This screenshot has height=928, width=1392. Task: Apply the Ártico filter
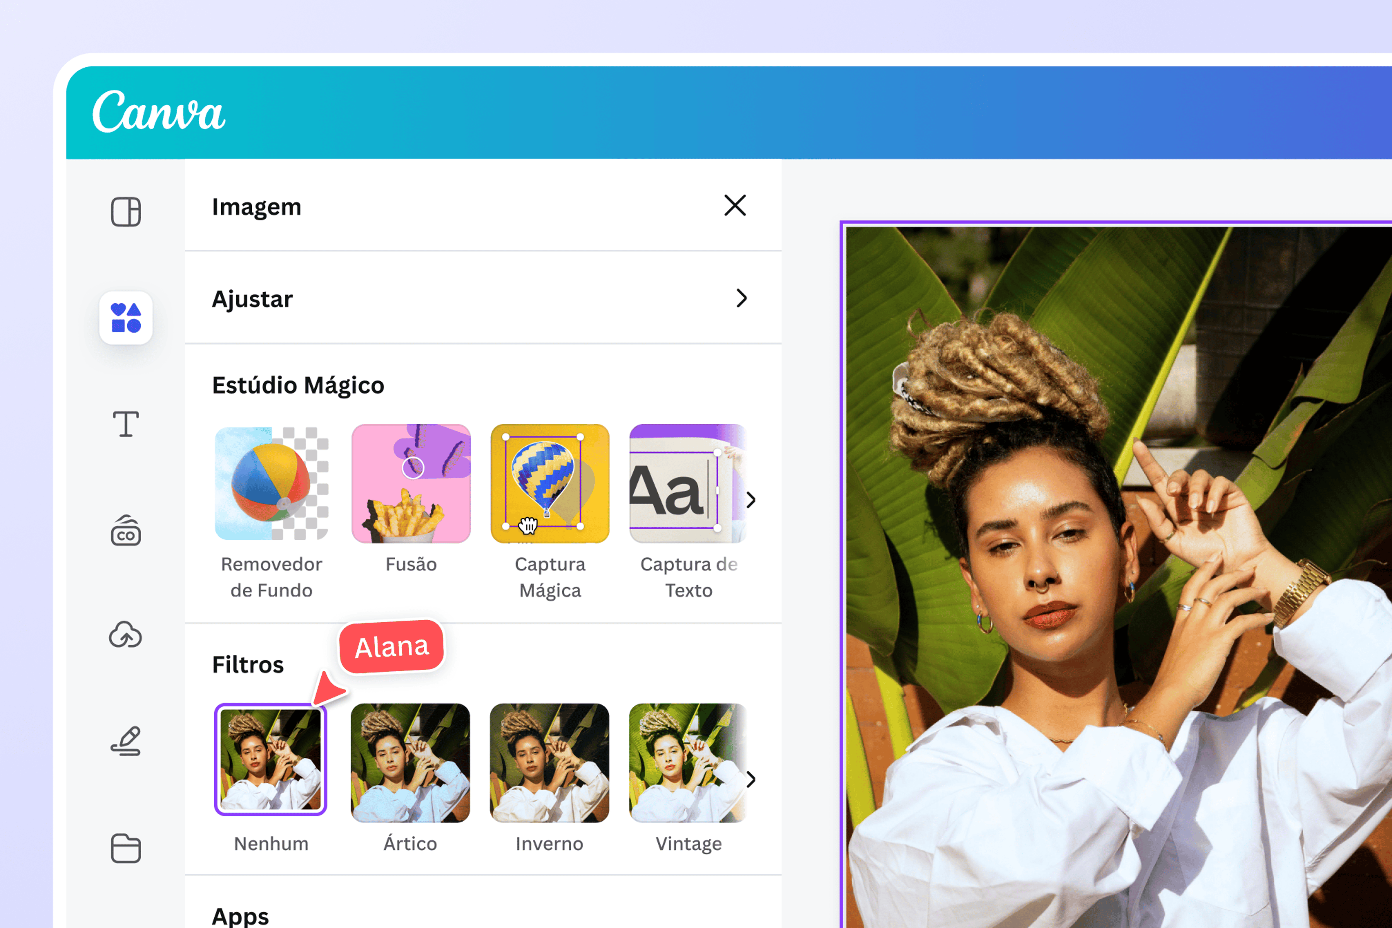pyautogui.click(x=410, y=762)
